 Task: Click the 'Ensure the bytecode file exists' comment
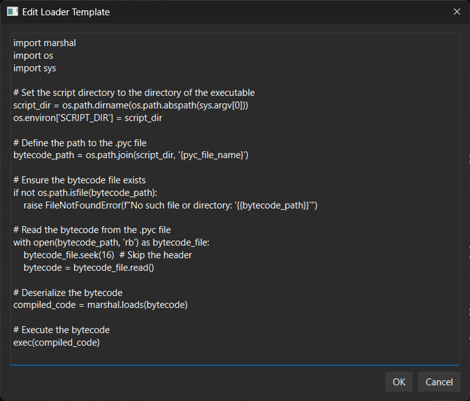(80, 180)
